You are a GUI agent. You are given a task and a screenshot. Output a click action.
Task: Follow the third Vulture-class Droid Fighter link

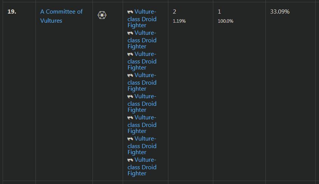click(142, 61)
